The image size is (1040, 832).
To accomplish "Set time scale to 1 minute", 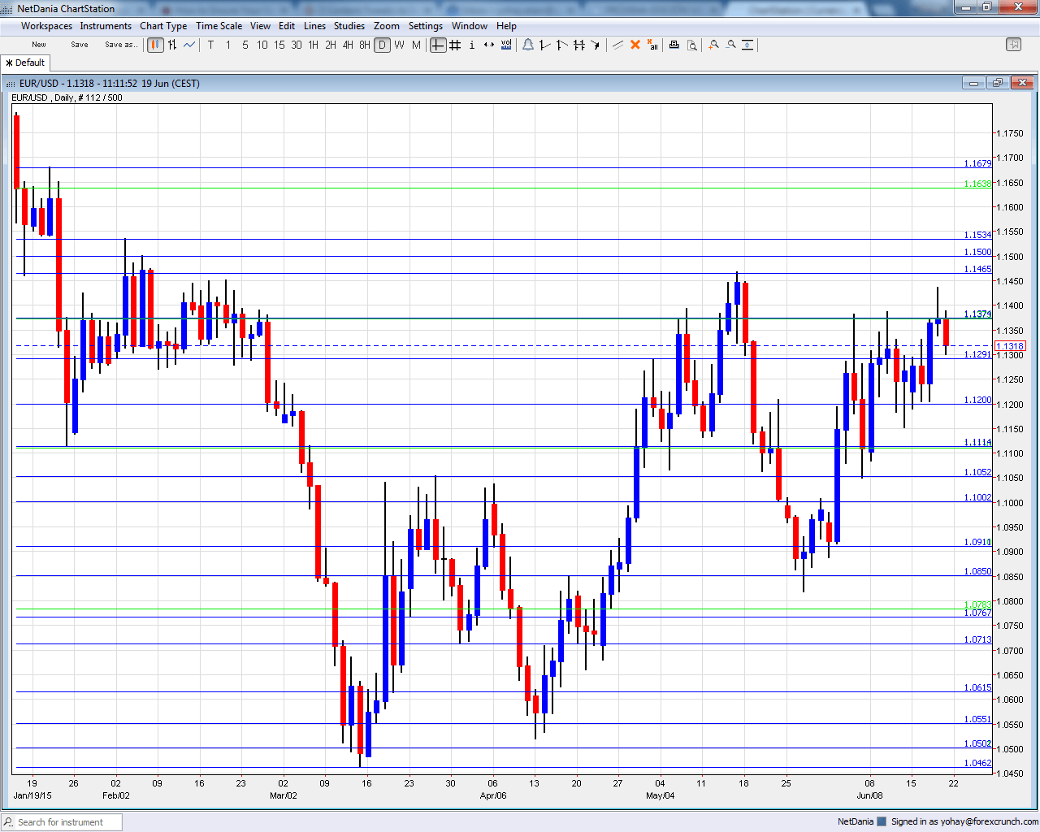I will pos(228,45).
